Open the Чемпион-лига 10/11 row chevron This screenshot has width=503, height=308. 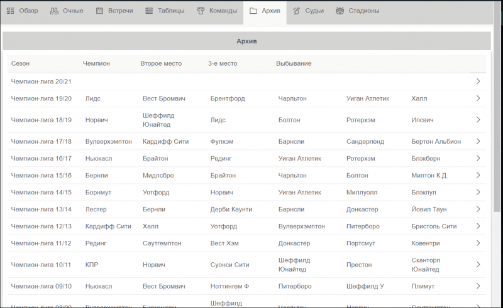pyautogui.click(x=478, y=265)
